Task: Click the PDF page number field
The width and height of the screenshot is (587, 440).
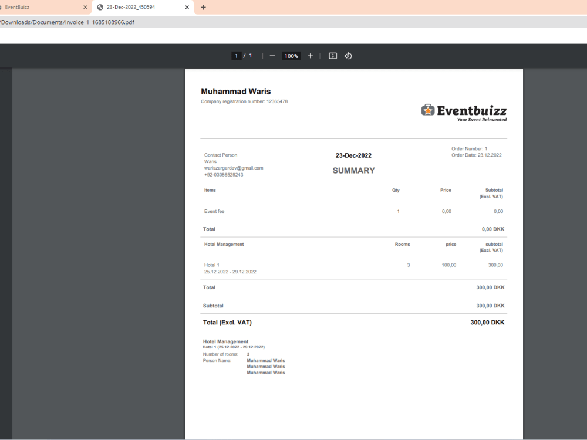Action: 236,56
